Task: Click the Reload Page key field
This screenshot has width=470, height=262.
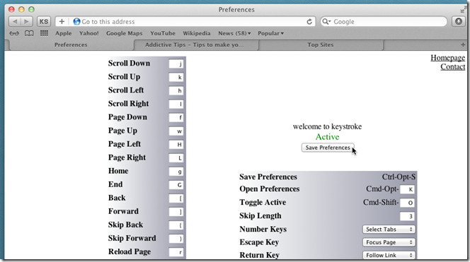Action: [176, 252]
